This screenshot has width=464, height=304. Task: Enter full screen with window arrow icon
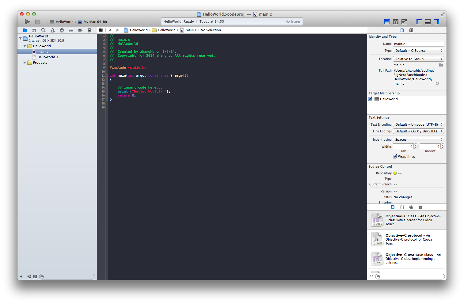pyautogui.click(x=443, y=14)
